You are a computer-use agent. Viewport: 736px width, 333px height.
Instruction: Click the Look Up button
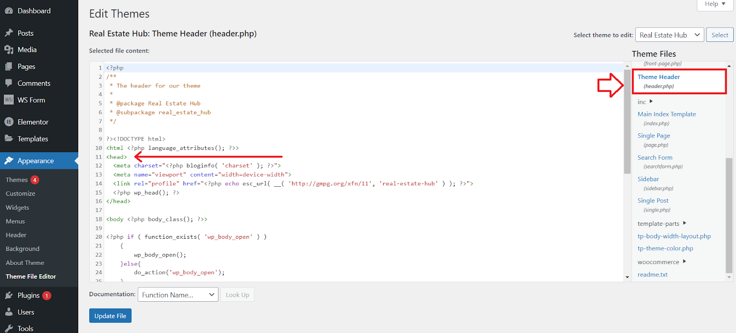237,295
